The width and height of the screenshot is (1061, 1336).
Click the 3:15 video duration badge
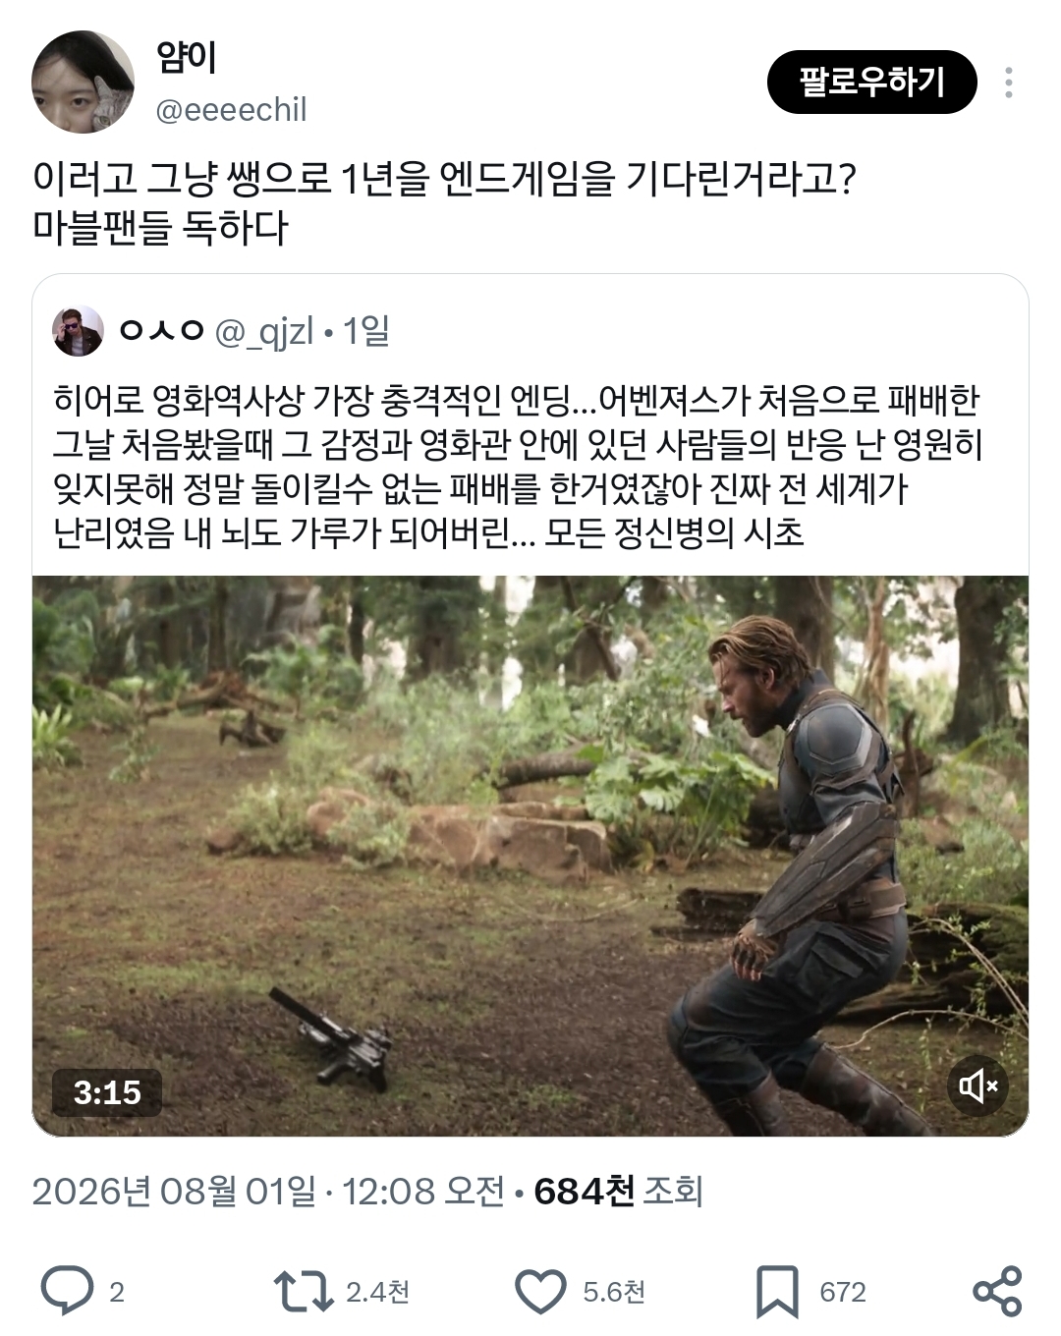[x=107, y=1092]
